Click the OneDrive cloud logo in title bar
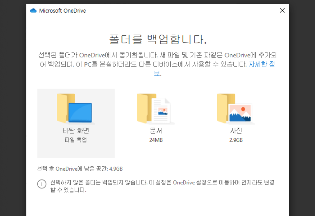This screenshot has height=216, width=315. (33, 11)
